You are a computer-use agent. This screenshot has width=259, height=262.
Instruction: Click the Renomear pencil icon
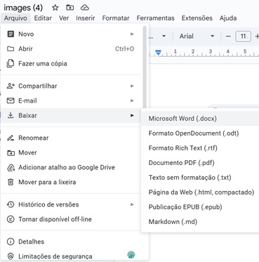11,138
